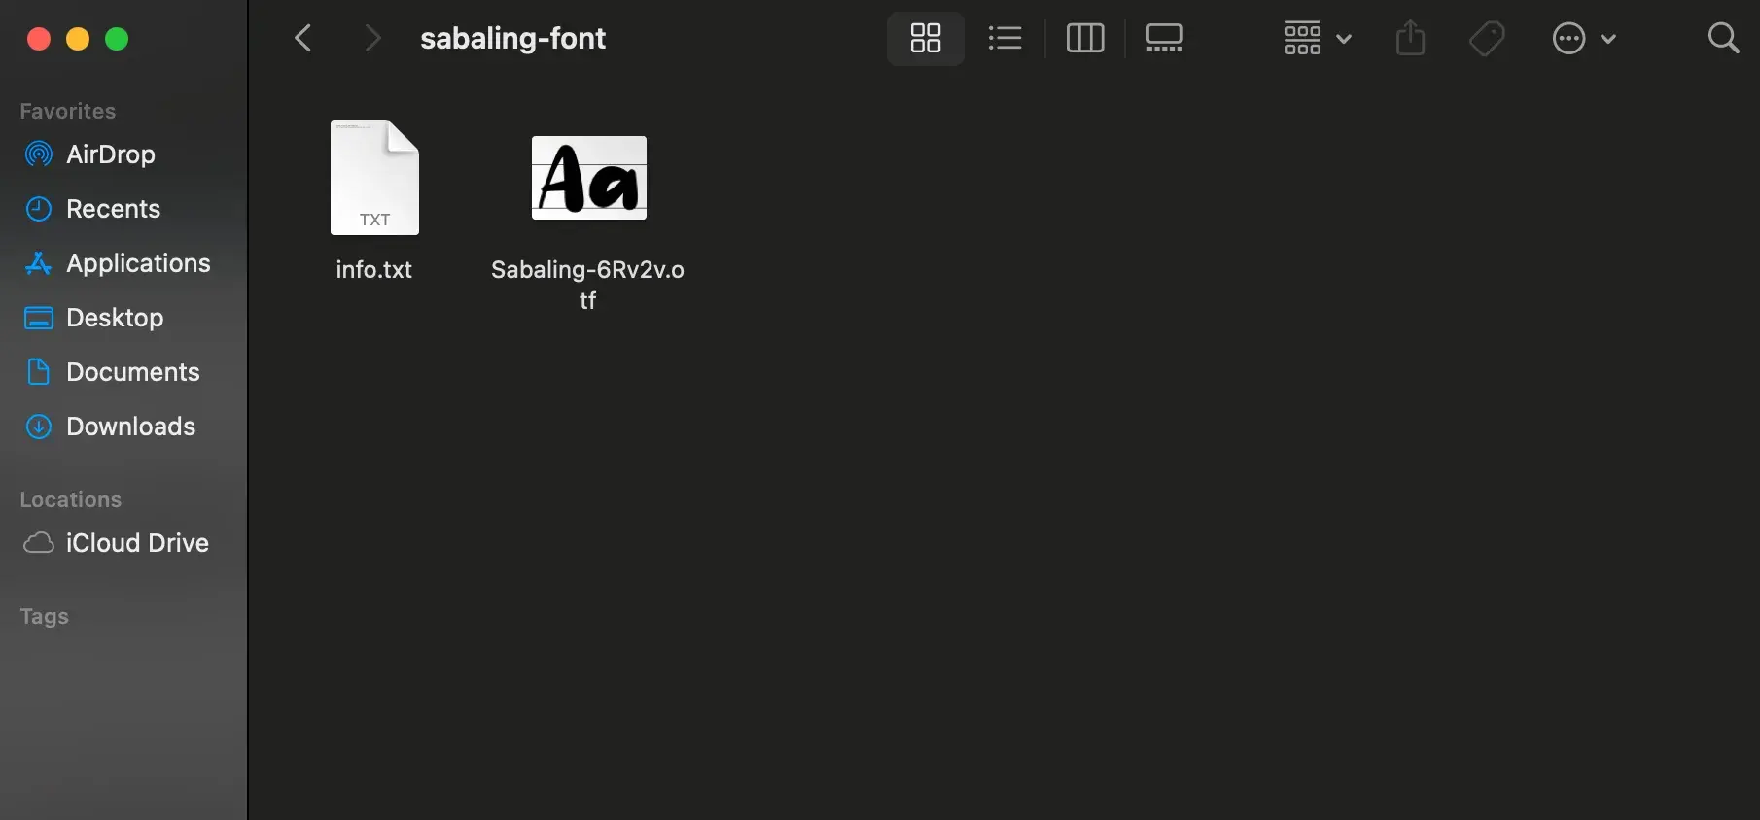Switch to icon grid view
The width and height of the screenshot is (1760, 820).
(925, 39)
